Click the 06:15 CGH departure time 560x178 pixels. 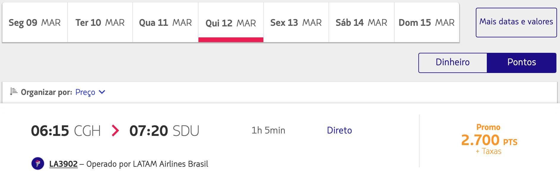click(x=66, y=131)
